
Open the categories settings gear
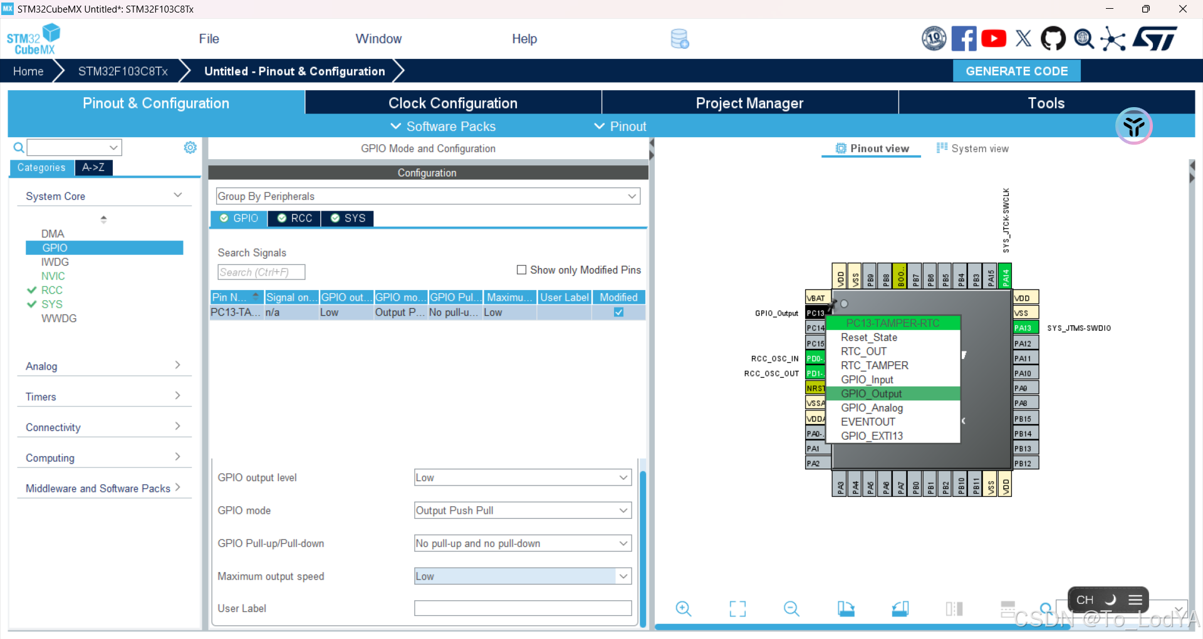pos(190,147)
